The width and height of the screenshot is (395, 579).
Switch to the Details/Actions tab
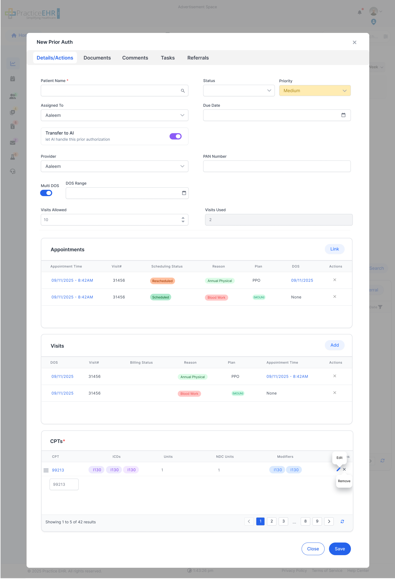click(x=55, y=58)
